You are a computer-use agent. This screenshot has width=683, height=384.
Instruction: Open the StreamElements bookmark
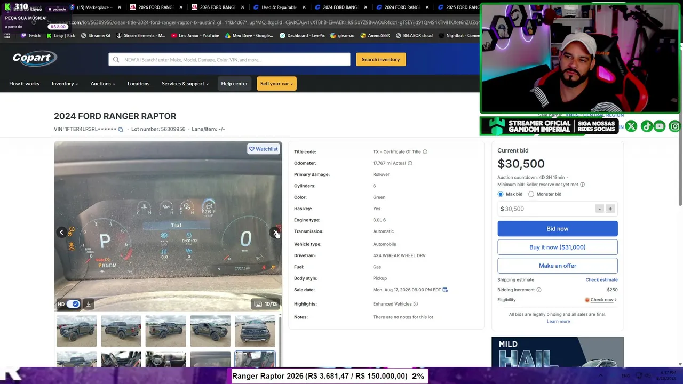tap(141, 36)
